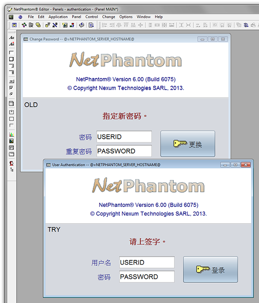Open the Edit menu
This screenshot has width=259, height=303.
coord(41,17)
